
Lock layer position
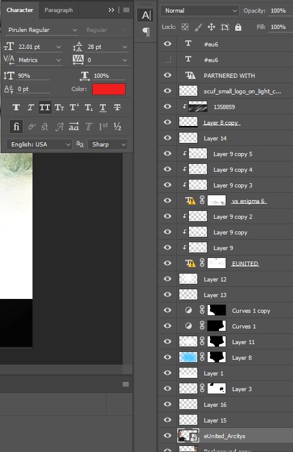211,27
